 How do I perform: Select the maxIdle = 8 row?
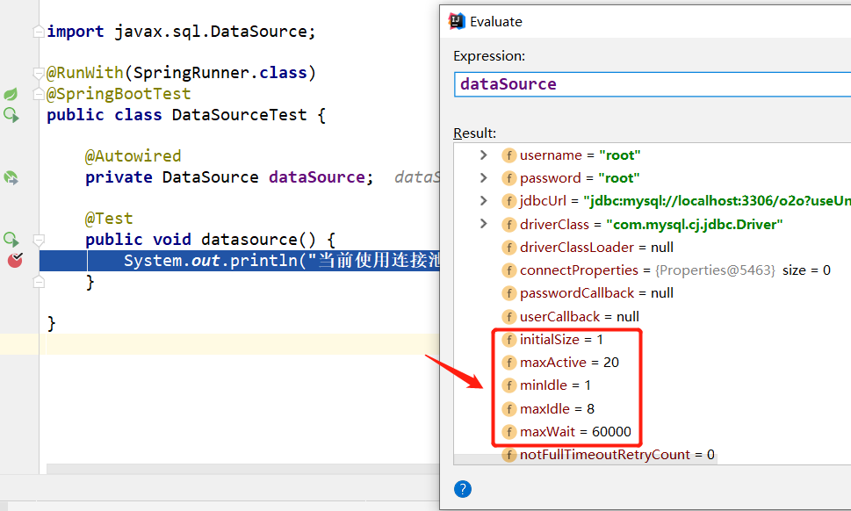click(548, 408)
